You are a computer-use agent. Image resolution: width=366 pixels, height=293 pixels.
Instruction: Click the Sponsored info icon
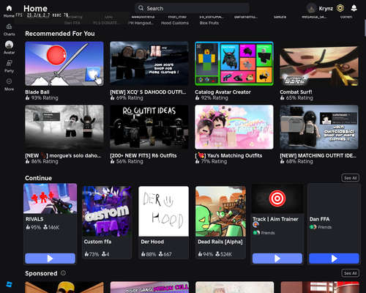(63, 273)
